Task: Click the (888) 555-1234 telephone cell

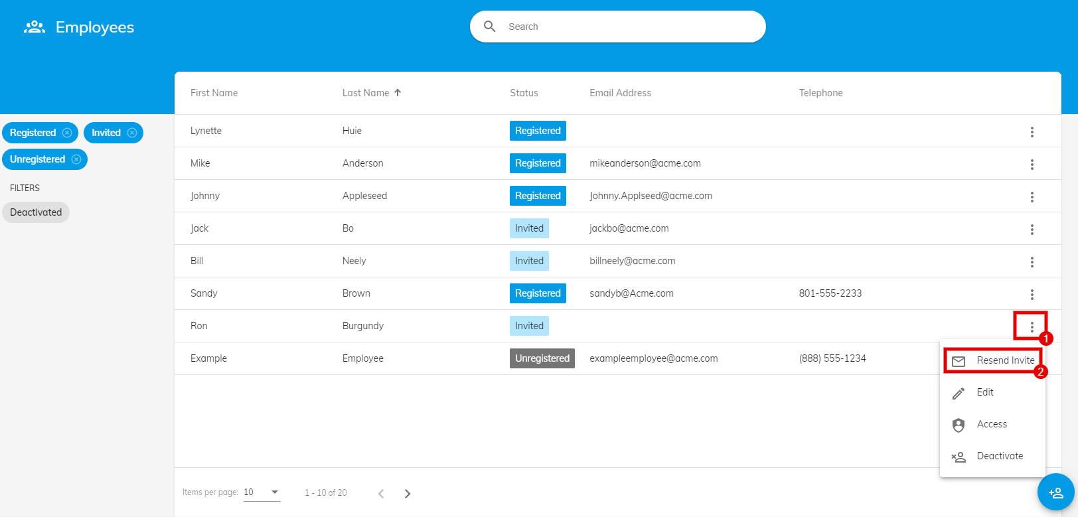Action: tap(832, 358)
